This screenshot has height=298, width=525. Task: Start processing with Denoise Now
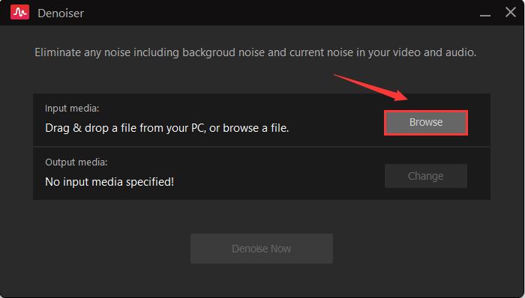(262, 249)
